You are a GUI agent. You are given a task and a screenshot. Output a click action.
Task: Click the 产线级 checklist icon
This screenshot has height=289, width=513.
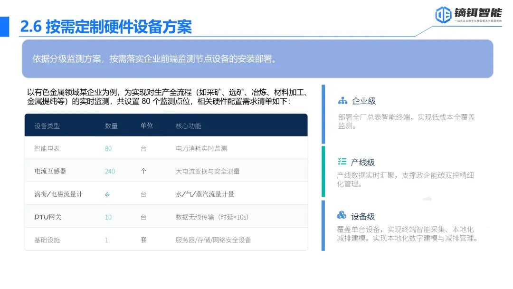[x=342, y=162]
